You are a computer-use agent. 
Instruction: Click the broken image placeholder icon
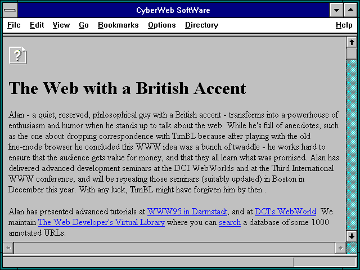pos(17,55)
